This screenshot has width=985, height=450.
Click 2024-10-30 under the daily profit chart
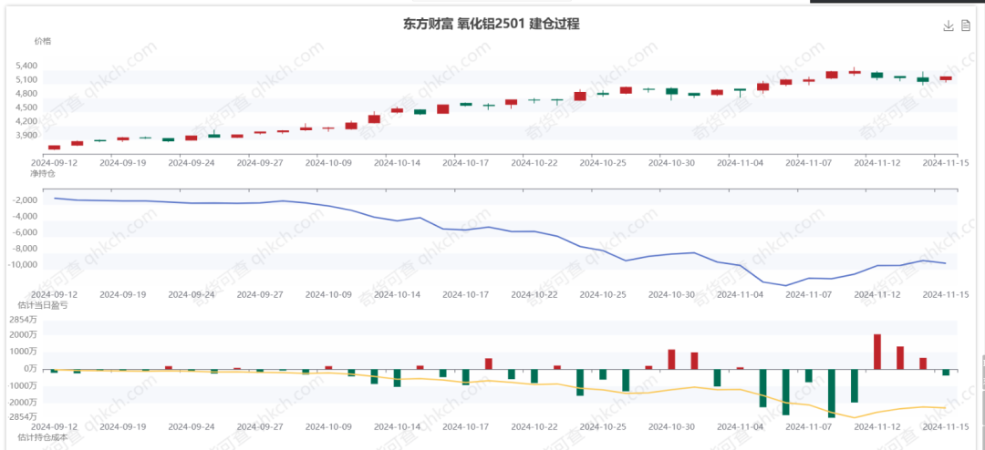[671, 426]
